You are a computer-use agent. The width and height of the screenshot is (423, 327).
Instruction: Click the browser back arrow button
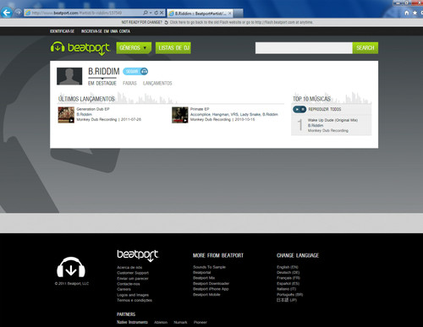pos(7,13)
